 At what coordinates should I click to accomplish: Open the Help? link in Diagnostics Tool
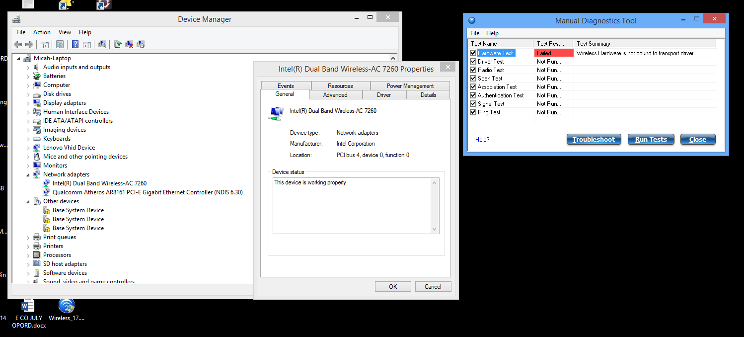click(482, 140)
